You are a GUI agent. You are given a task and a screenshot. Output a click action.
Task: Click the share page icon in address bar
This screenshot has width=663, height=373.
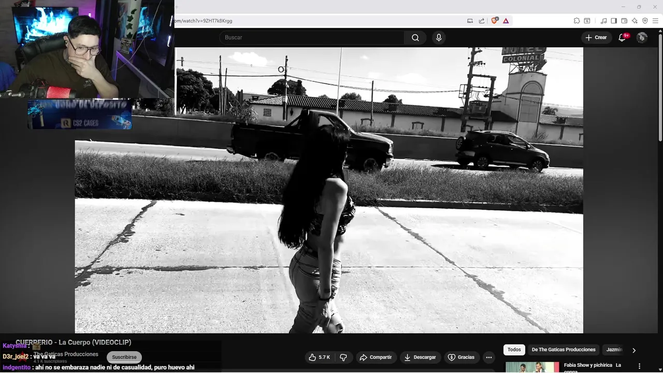[x=482, y=21]
